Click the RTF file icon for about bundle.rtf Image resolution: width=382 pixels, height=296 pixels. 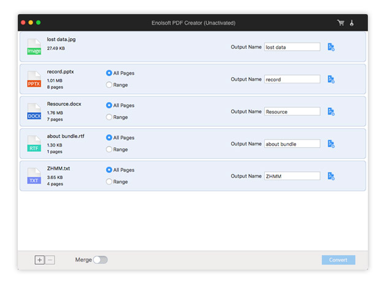pyautogui.click(x=34, y=143)
